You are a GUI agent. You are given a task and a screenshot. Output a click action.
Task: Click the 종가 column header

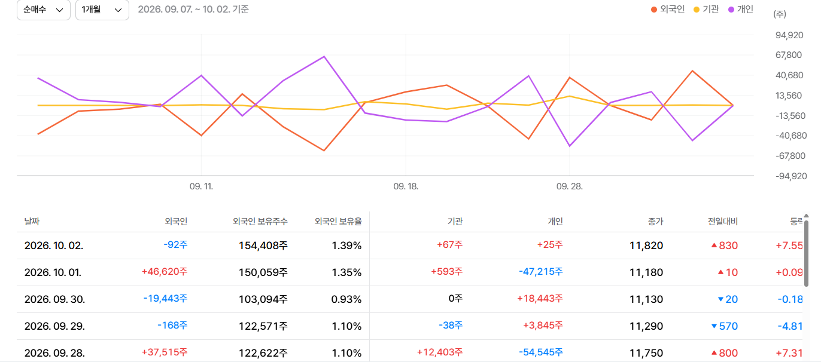(x=655, y=222)
